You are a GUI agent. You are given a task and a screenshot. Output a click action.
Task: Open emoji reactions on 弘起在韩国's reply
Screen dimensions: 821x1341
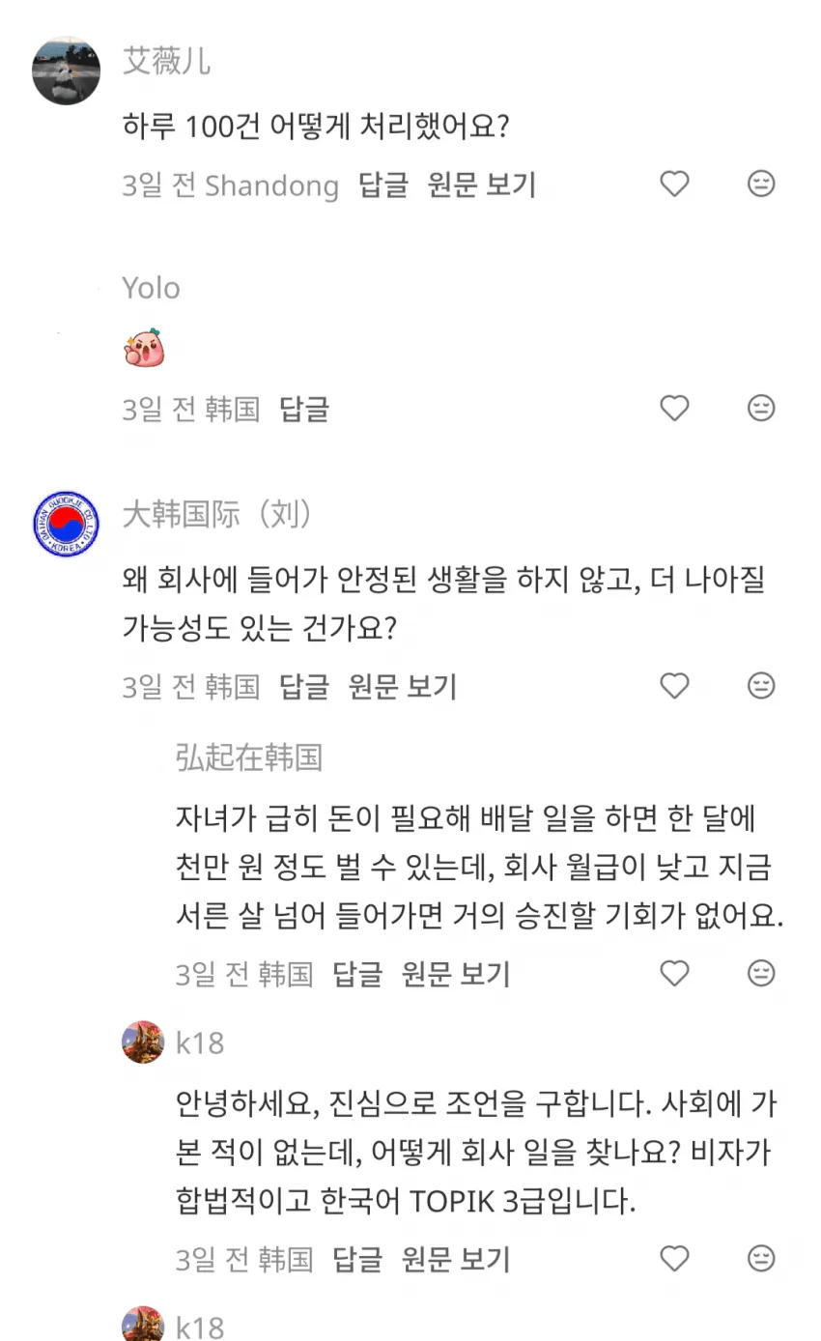(x=761, y=974)
